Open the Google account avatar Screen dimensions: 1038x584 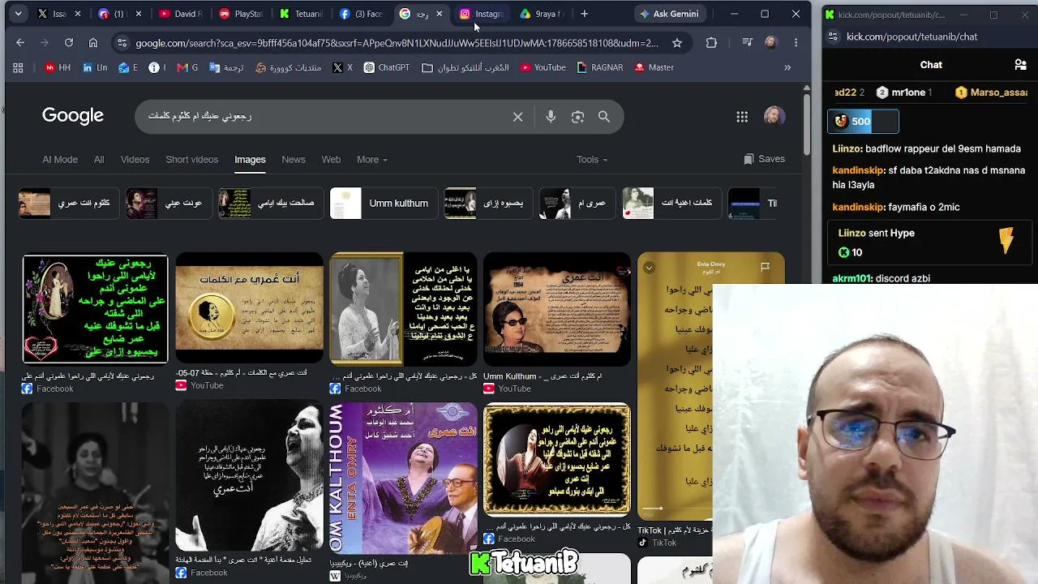coord(774,116)
